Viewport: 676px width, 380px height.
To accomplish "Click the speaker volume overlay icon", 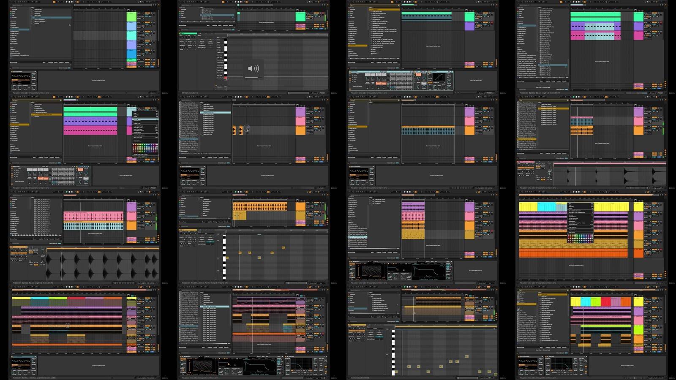I will [x=253, y=69].
